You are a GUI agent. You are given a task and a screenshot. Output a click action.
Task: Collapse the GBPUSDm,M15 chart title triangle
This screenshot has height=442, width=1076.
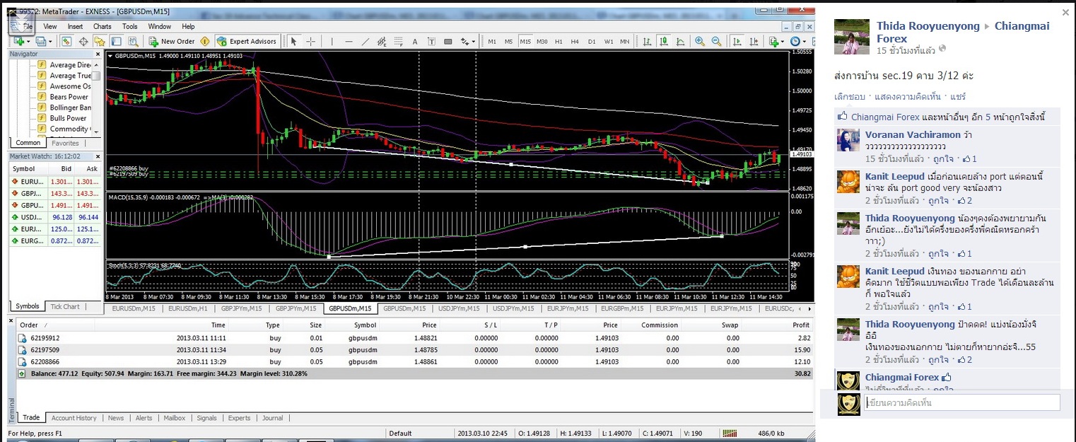pos(110,55)
